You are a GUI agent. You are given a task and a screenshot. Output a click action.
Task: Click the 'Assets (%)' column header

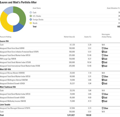(88, 37)
